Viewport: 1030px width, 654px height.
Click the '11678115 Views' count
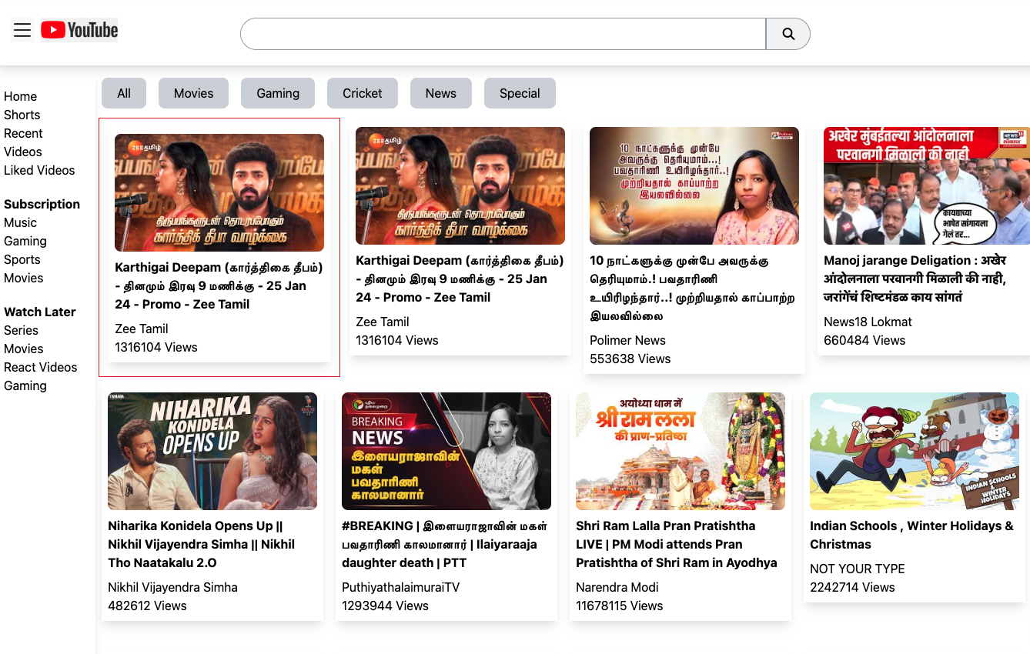coord(619,606)
